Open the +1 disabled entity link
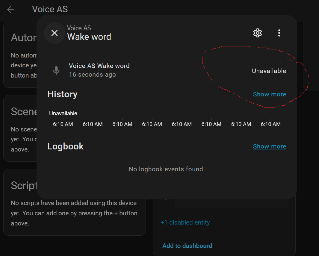Viewport: 319px width, 256px height. (185, 222)
